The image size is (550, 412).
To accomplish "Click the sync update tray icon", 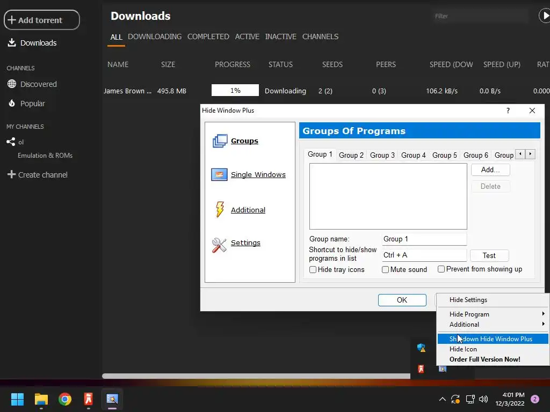I will click(x=455, y=399).
